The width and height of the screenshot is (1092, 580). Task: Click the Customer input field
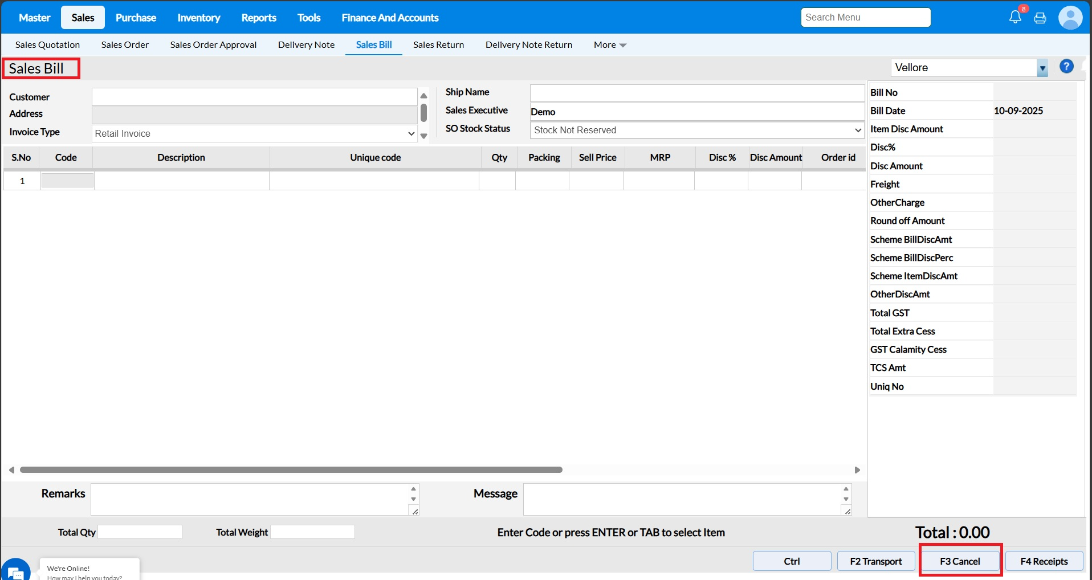coord(254,97)
